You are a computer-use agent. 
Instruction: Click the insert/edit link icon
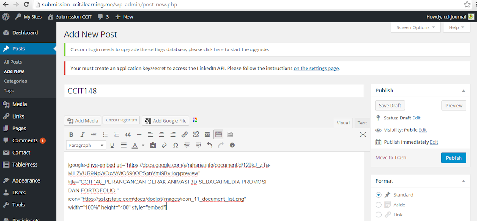184,135
